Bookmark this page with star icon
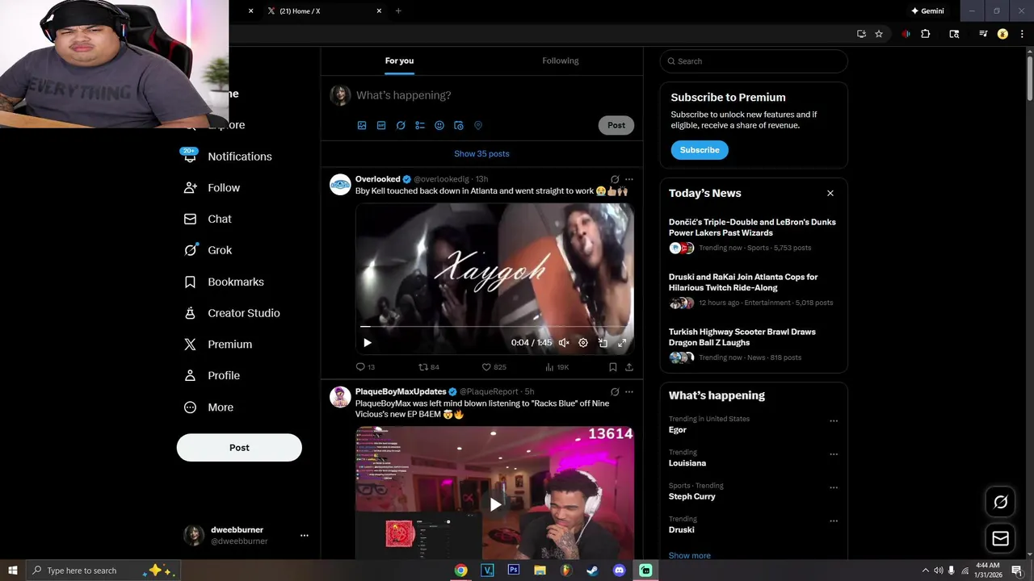Screen dimensions: 1034x581 click(879, 34)
